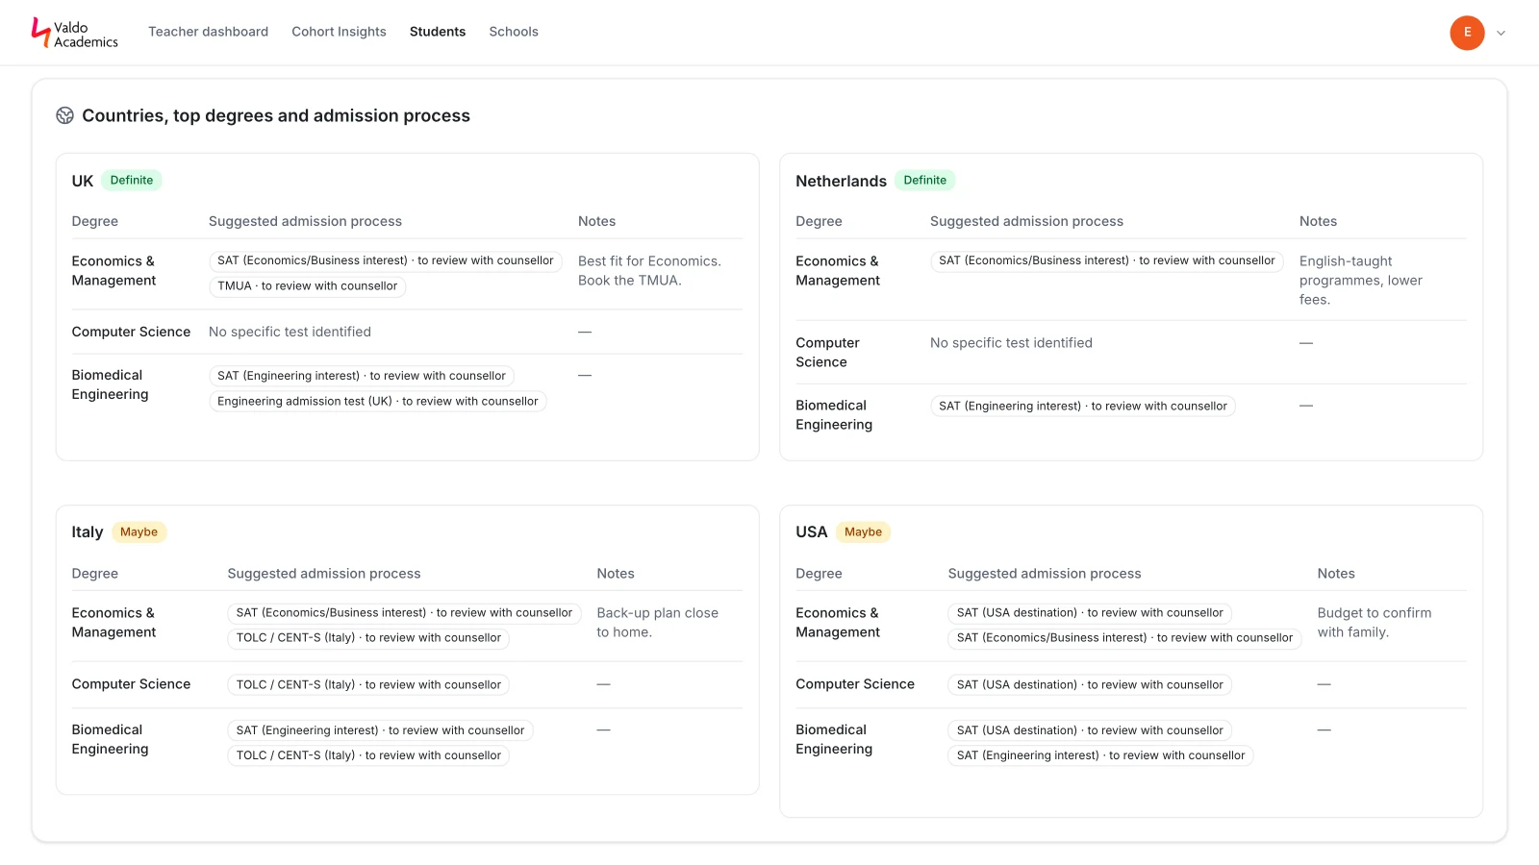Select the Students tab
Screen dimensions: 1539x865
point(438,32)
